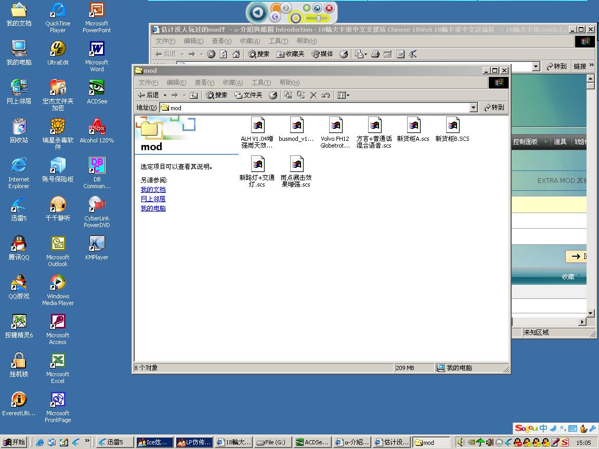This screenshot has height=449, width=599.
Task: Click the Up One Level folder button
Action: pos(193,95)
